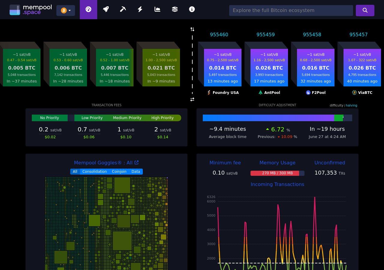The height and width of the screenshot is (270, 384).
Task: Open the ViaBTC pool link
Action: coord(362,93)
